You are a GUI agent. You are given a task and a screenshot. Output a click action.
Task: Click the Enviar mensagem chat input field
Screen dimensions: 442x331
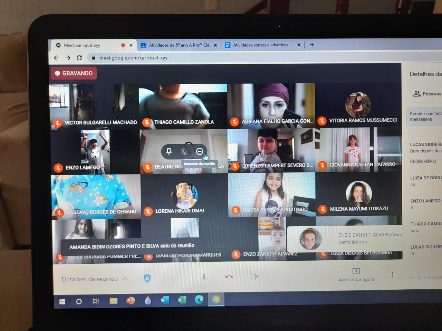point(425,277)
